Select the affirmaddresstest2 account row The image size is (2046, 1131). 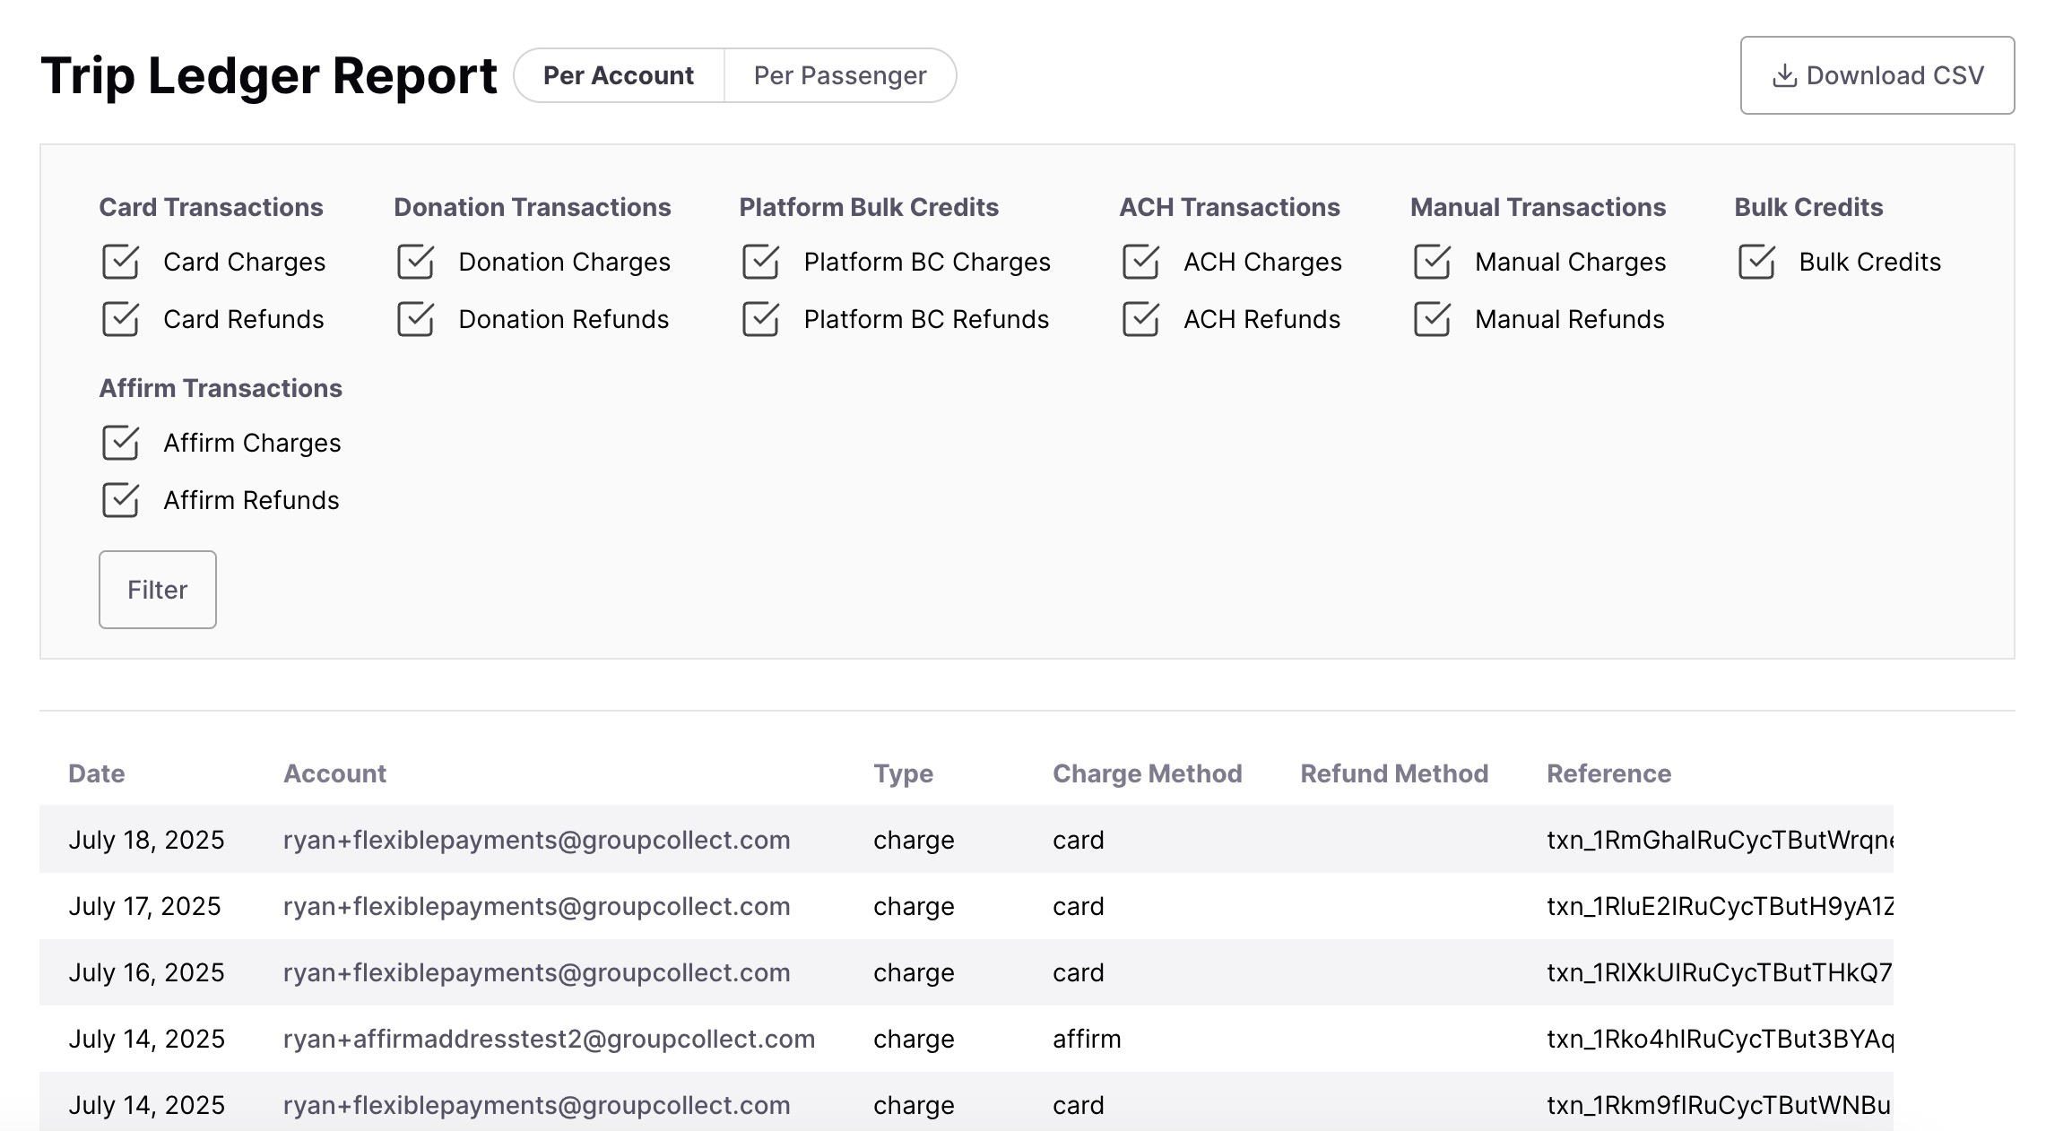pyautogui.click(x=549, y=1039)
